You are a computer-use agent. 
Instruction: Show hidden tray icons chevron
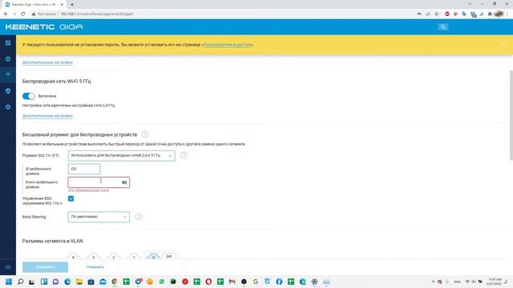coord(433,282)
